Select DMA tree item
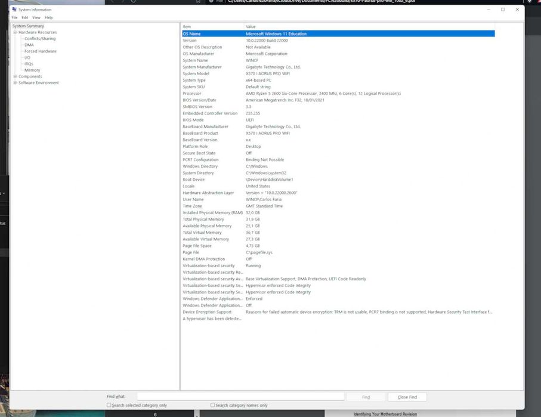The width and height of the screenshot is (541, 417). click(x=29, y=45)
